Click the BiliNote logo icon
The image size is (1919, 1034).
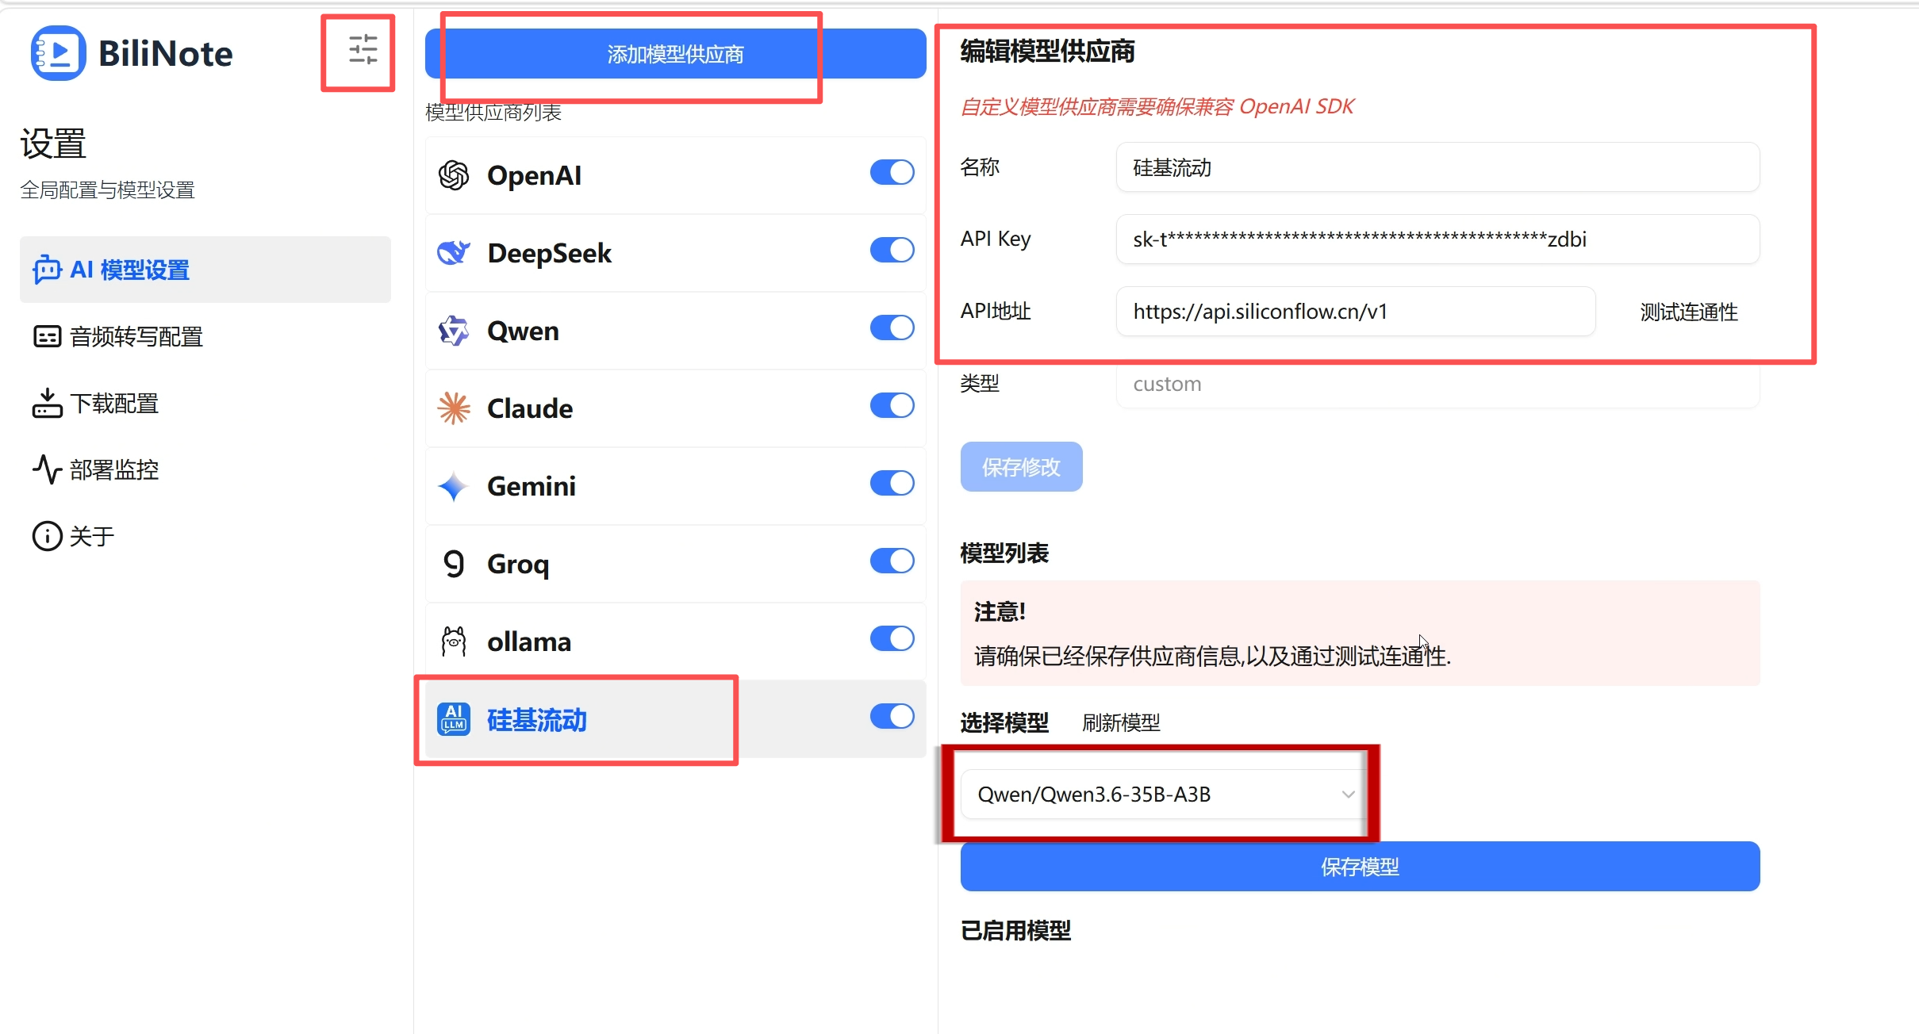tap(58, 53)
